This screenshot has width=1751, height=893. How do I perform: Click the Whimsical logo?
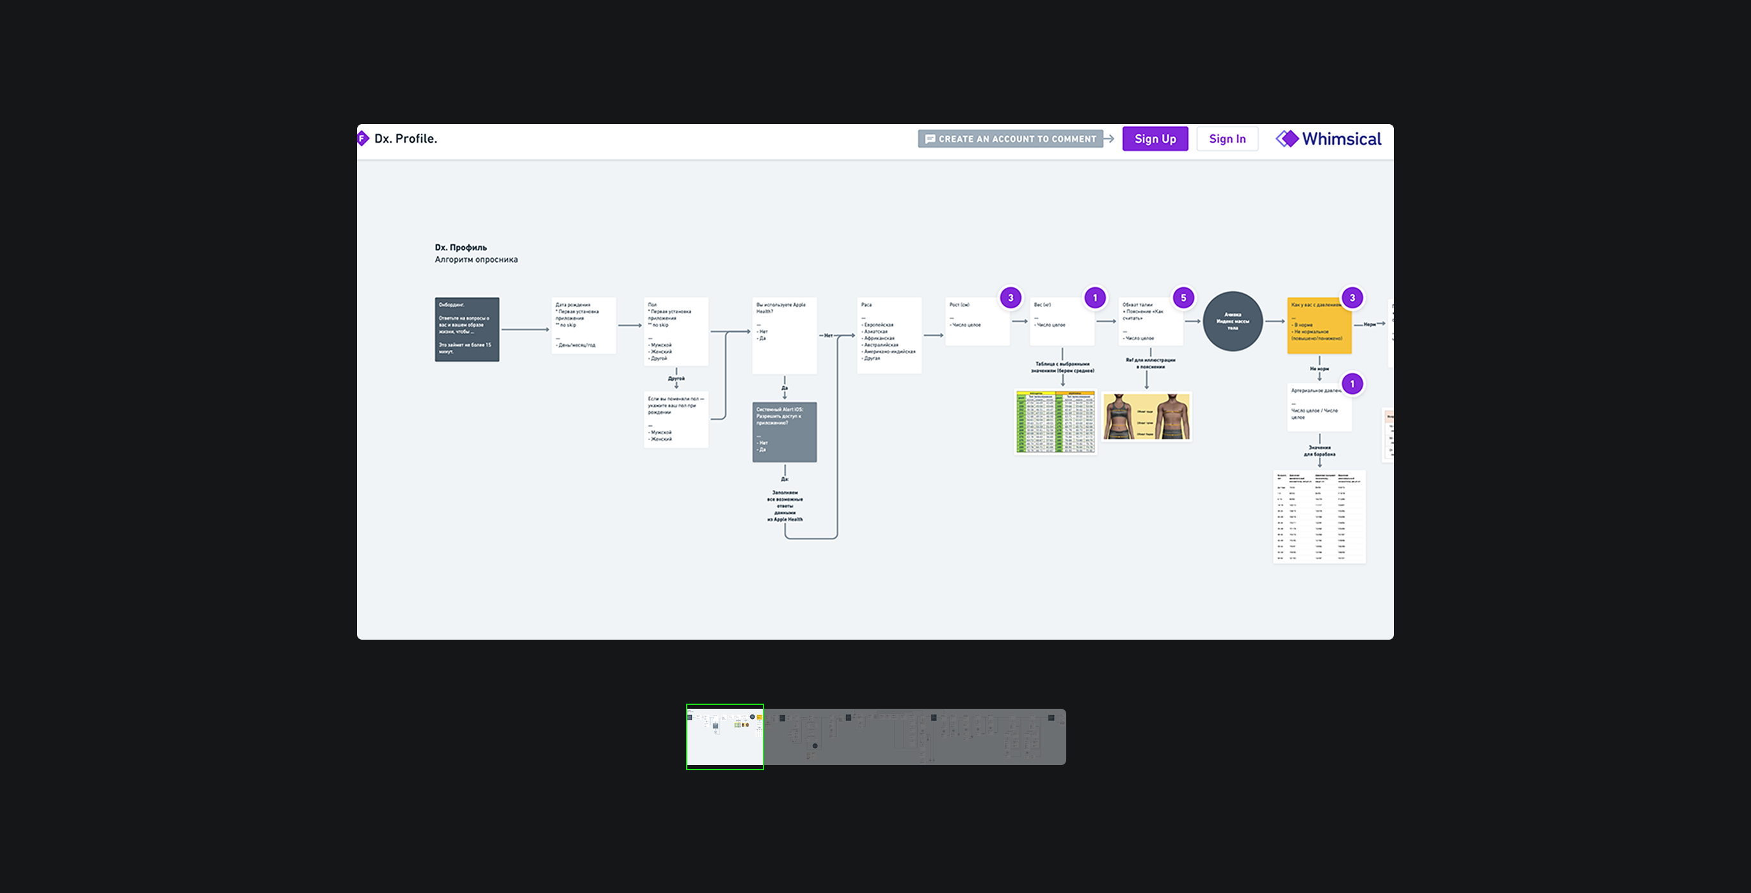click(x=1328, y=139)
